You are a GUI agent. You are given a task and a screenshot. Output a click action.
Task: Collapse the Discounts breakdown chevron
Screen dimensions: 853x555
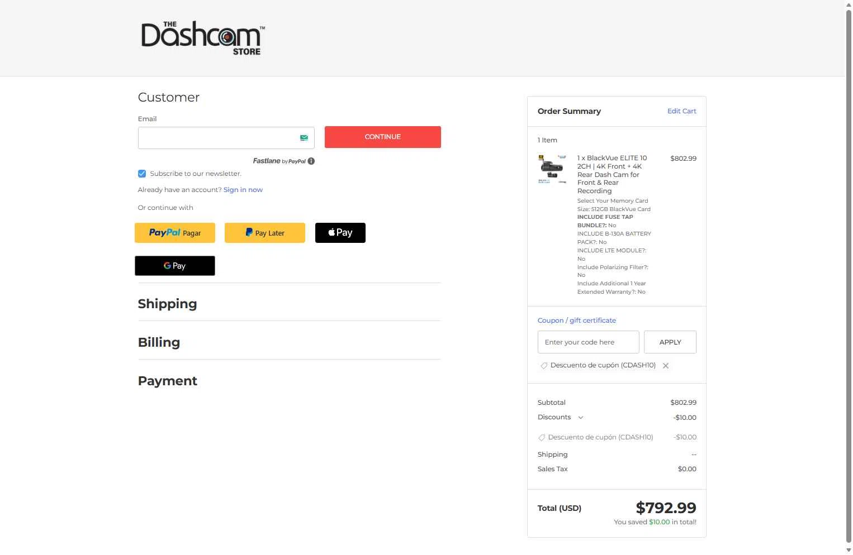click(x=581, y=418)
